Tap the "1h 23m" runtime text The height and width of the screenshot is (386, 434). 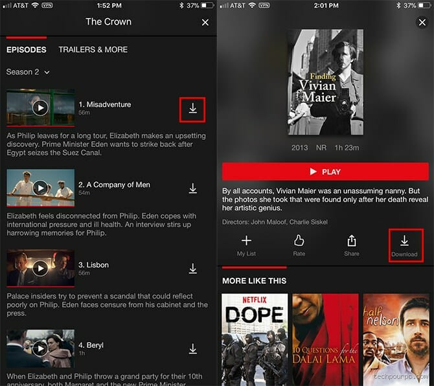point(347,148)
